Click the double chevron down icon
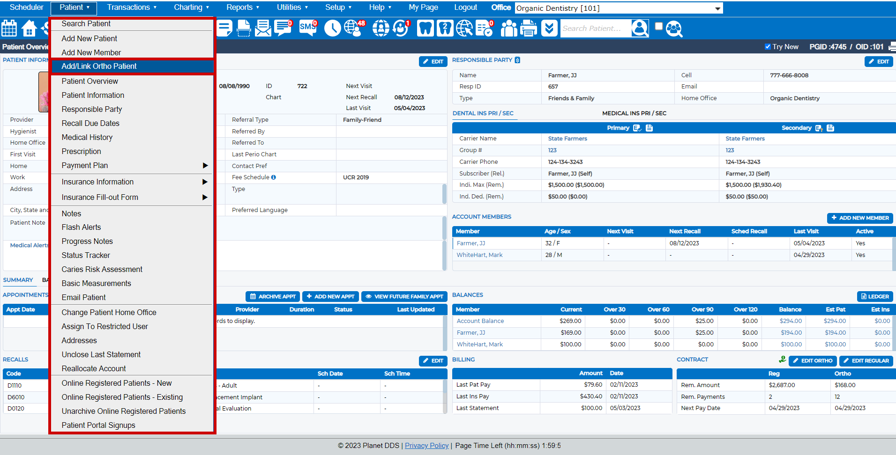 [549, 28]
